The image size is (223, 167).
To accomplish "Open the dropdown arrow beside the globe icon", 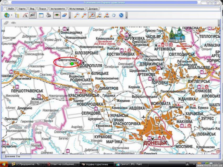I will [12, 15].
